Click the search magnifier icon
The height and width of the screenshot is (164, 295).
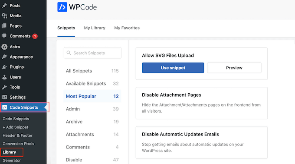[69, 53]
